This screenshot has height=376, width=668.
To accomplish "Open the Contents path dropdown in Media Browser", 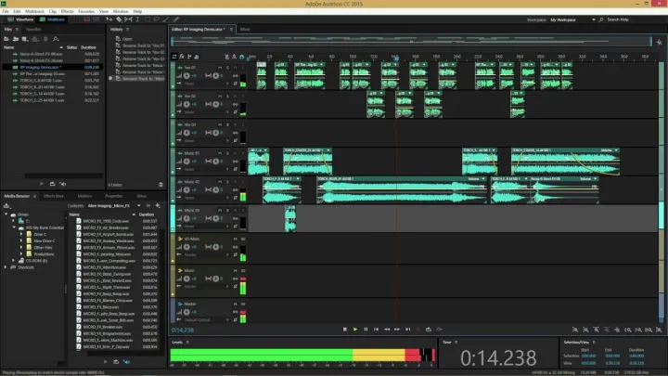I will [139, 205].
